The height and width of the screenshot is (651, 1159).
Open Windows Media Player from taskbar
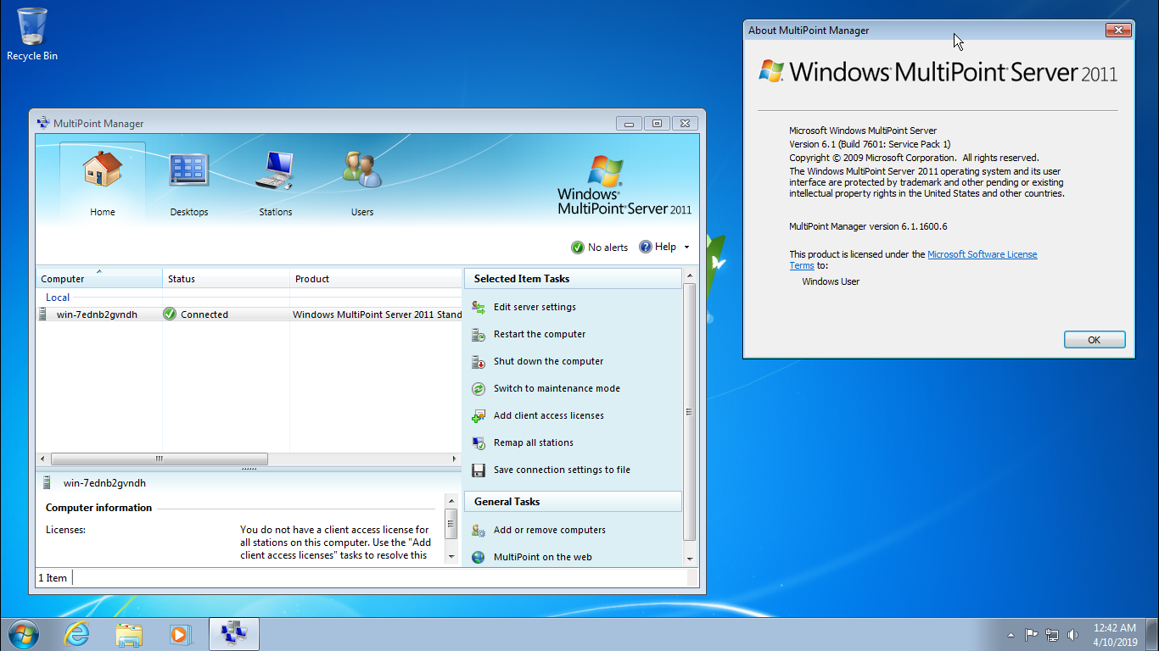180,634
